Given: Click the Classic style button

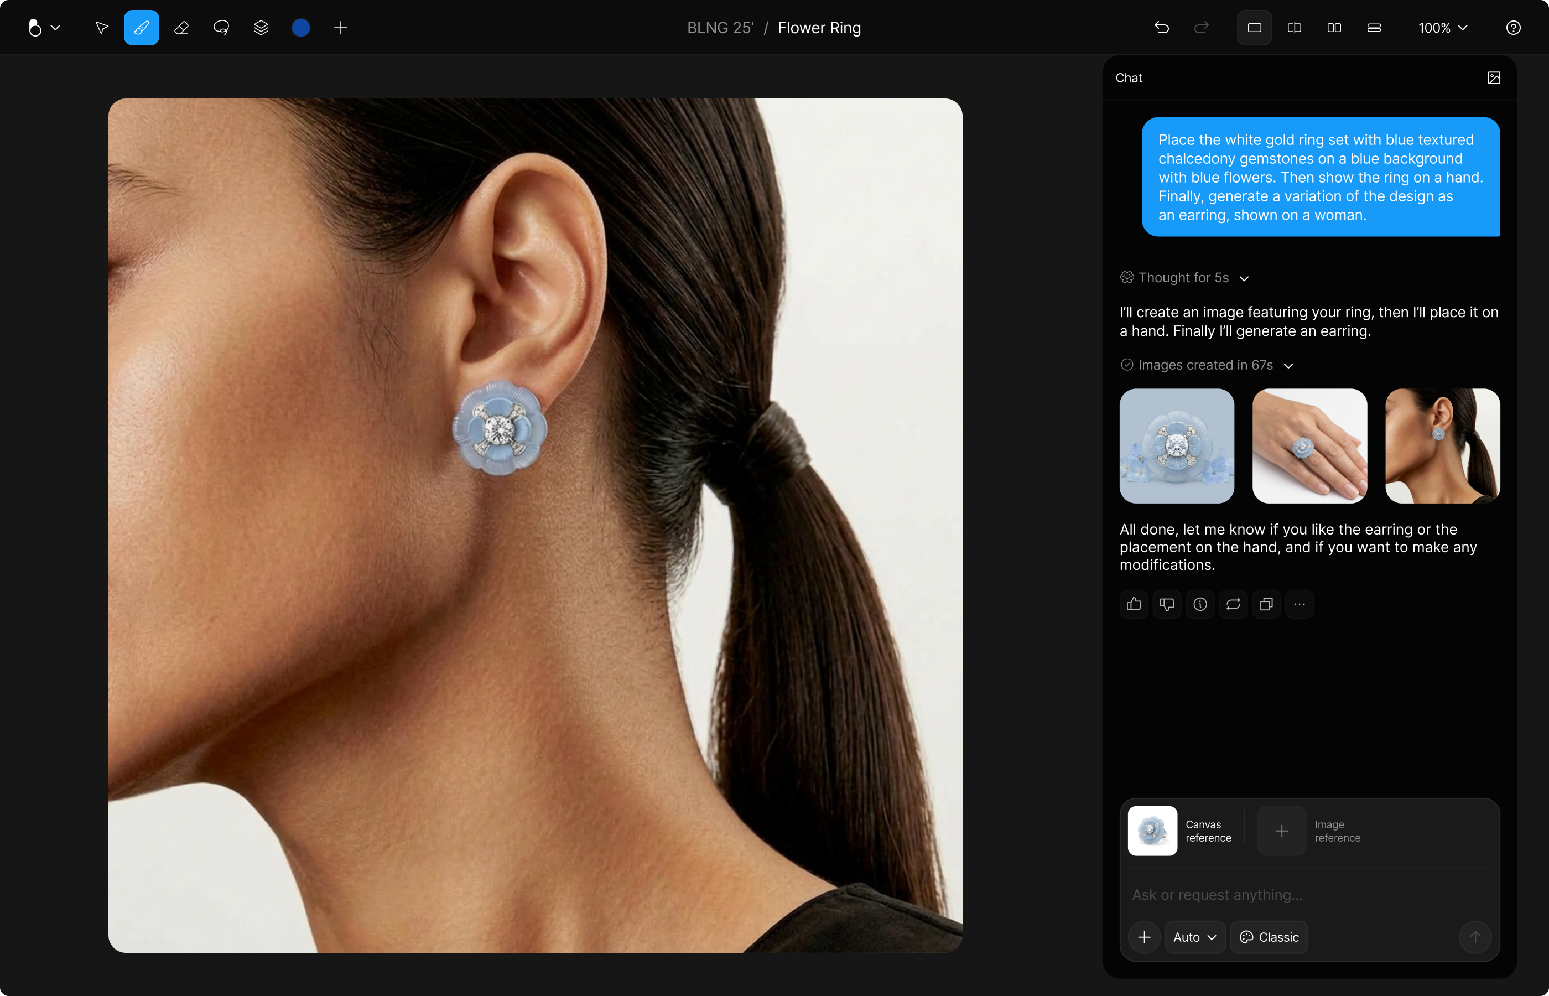Looking at the screenshot, I should (x=1269, y=937).
